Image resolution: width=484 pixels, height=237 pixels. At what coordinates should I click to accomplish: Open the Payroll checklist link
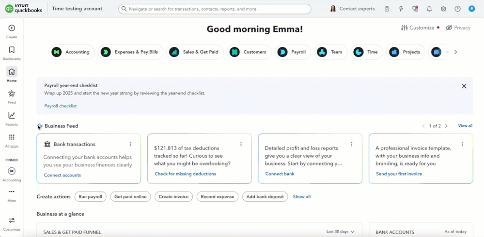point(61,106)
